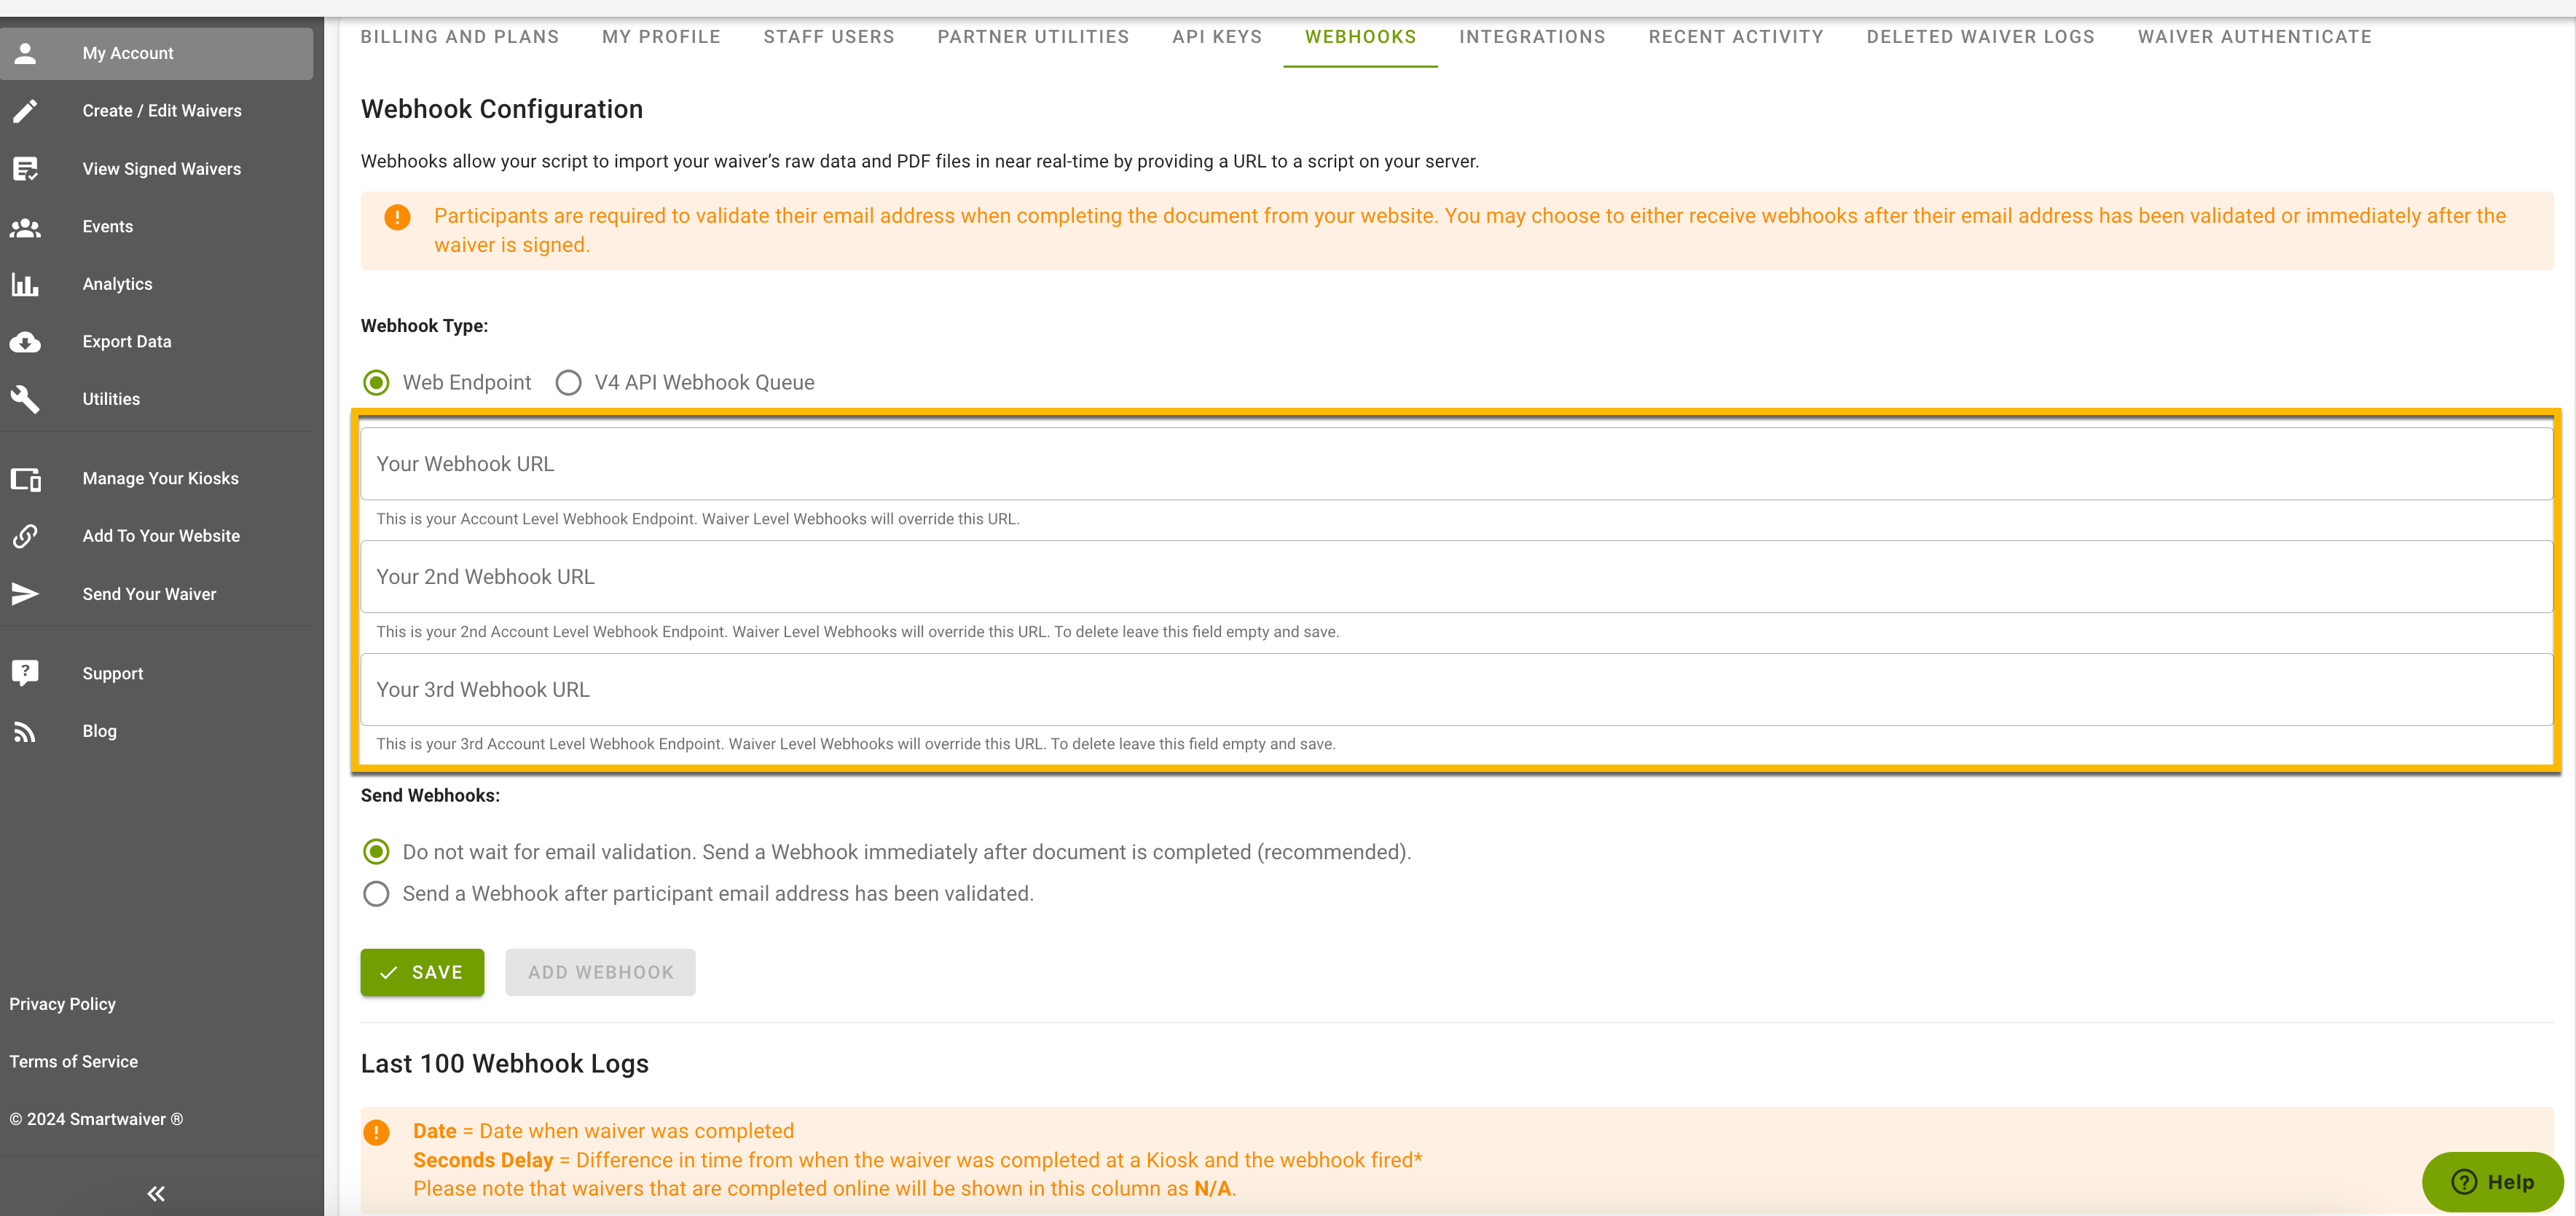2576x1216 pixels.
Task: Click the Last 100 Webhook Logs heading
Action: [x=505, y=1064]
